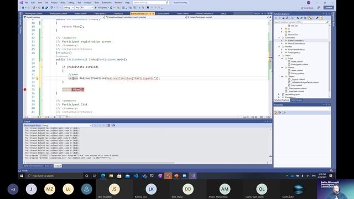Viewport: 354px width, 199px height.
Task: Click the Output window horizontal scrollbar
Action: [x=101, y=163]
